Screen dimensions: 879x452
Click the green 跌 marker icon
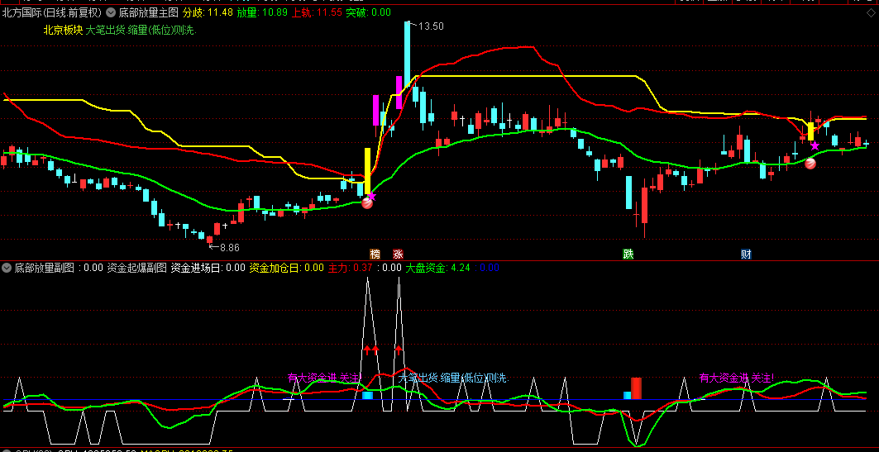tap(628, 255)
